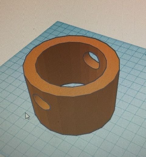Click the round hole inside the inner wall
The width and height of the screenshot is (146, 157).
coord(91,60)
